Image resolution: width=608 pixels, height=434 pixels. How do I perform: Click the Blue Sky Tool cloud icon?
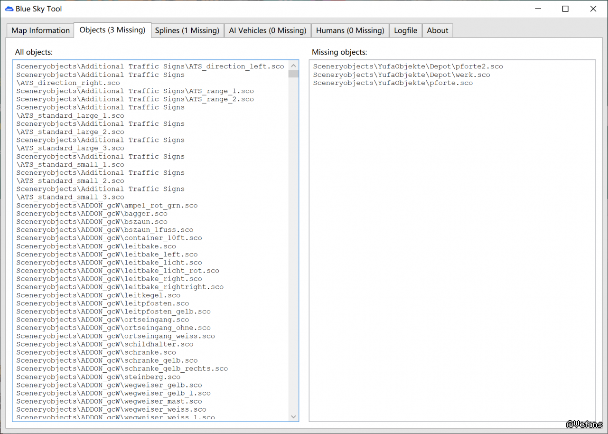pos(9,9)
